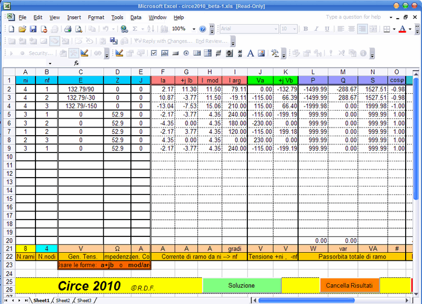Insert a Toggle Button control
The height and width of the screenshot is (304, 422).
(218, 53)
